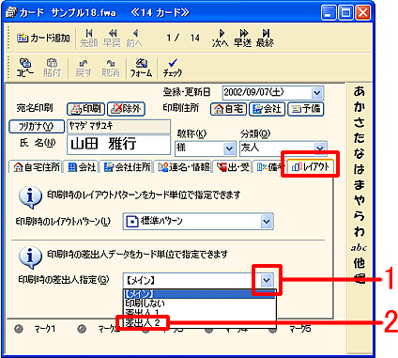Jump to ら index in side bar
398x358 pixels.
click(360, 216)
